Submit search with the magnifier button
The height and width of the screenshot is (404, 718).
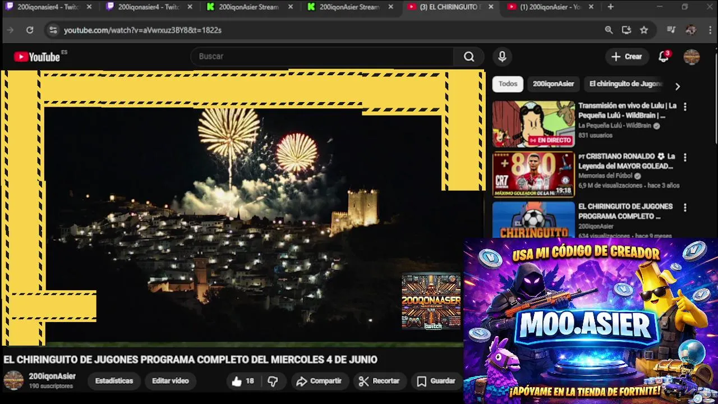(469, 56)
